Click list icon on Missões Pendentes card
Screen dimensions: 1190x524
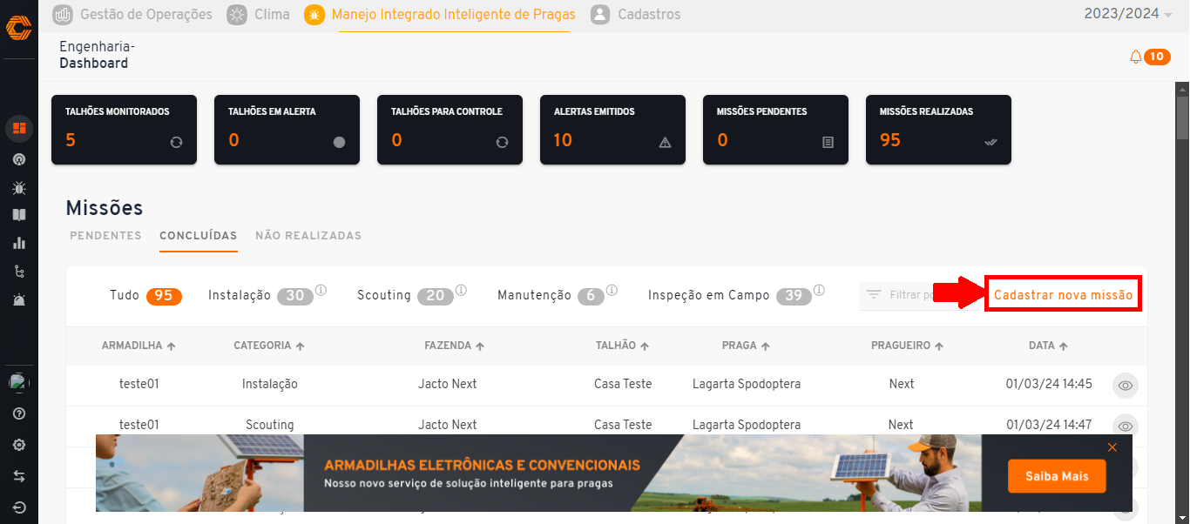point(828,143)
